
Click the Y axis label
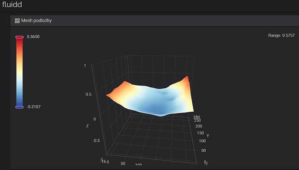click(x=208, y=136)
